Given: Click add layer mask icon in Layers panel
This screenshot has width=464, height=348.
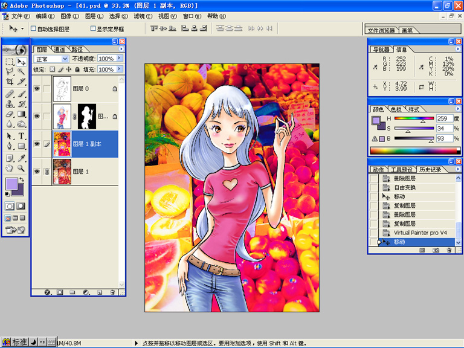Looking at the screenshot, I should coord(60,292).
